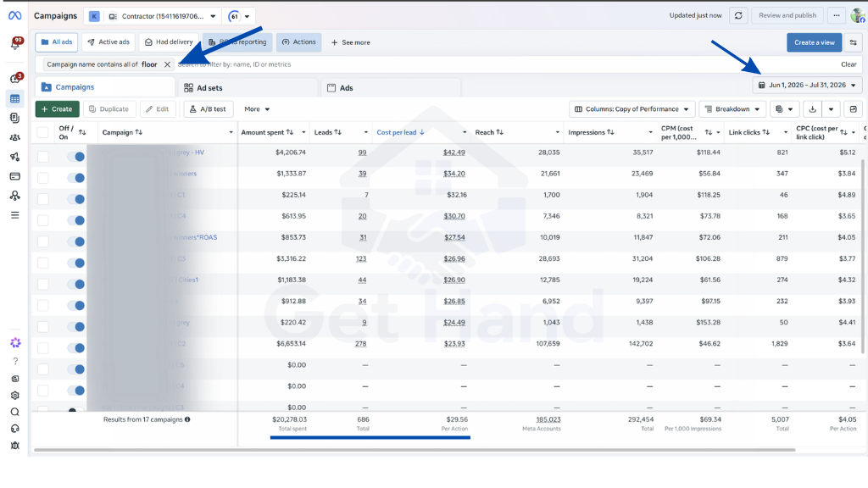The height and width of the screenshot is (488, 868).
Task: Expand the export options arrow
Action: 831,109
